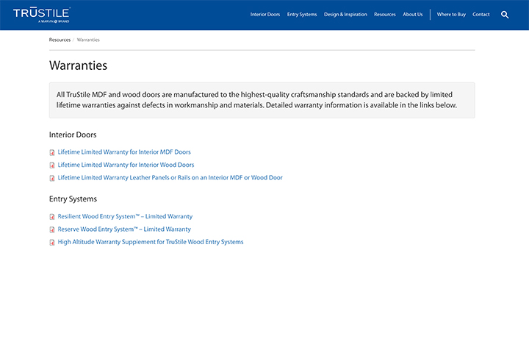Open the Entry Systems menu
This screenshot has width=529, height=353.
(302, 15)
